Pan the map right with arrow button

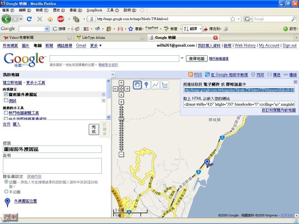pyautogui.click(x=127, y=89)
